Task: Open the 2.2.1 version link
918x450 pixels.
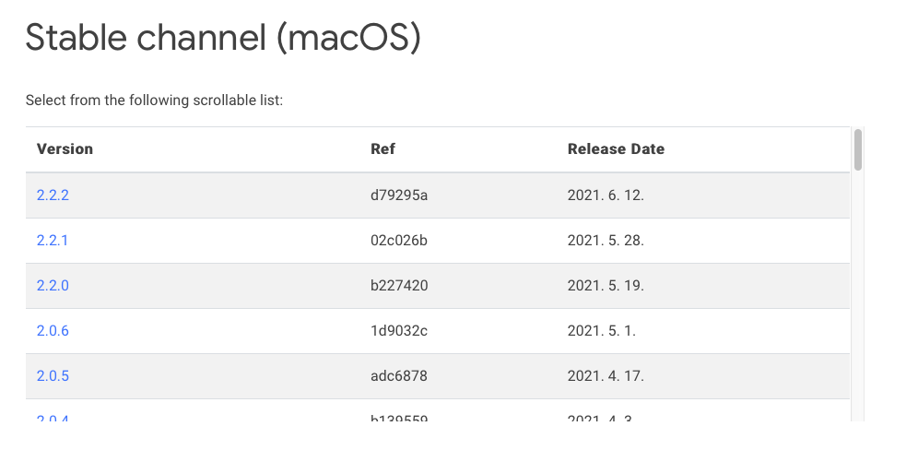Action: coord(53,241)
